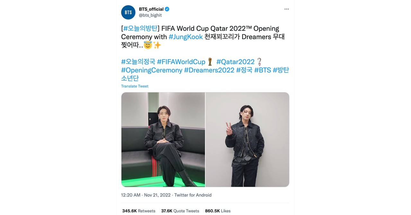Open the #OpeningCeremony hashtag

click(x=151, y=70)
